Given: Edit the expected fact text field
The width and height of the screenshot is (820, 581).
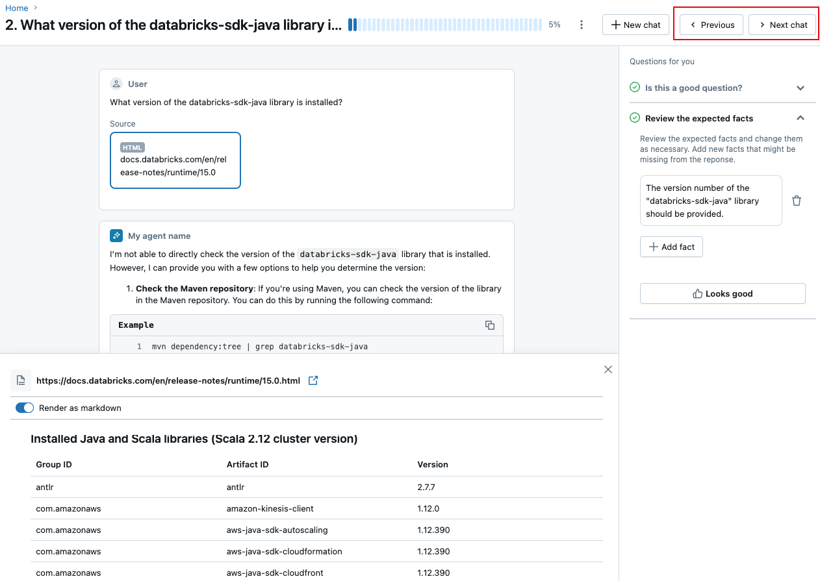Looking at the screenshot, I should [x=710, y=201].
